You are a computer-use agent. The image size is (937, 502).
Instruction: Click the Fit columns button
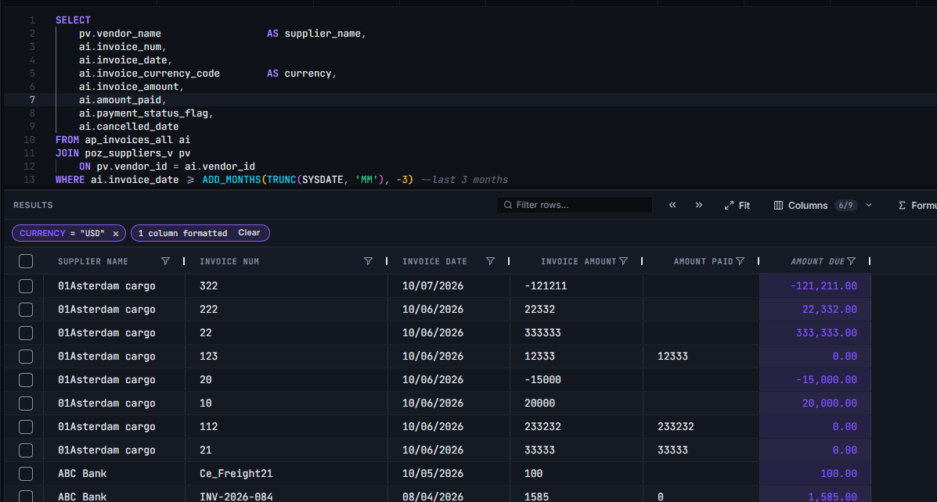[x=737, y=206]
